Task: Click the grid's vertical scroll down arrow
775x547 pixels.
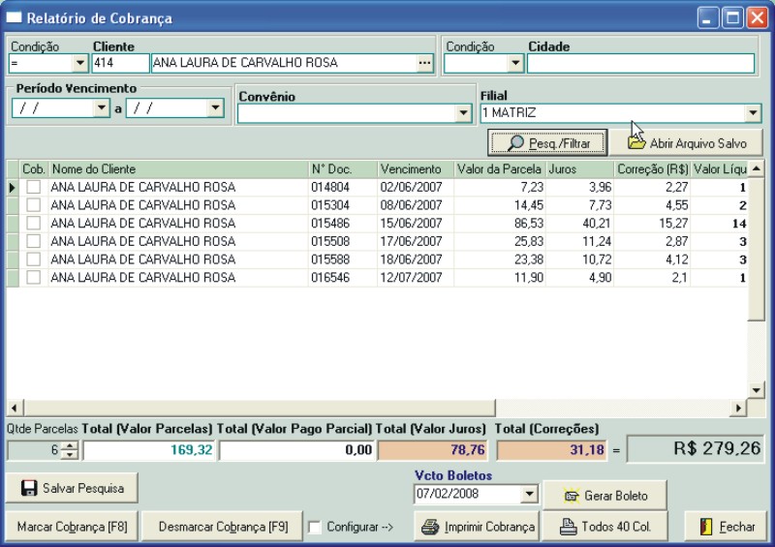Action: (757, 390)
